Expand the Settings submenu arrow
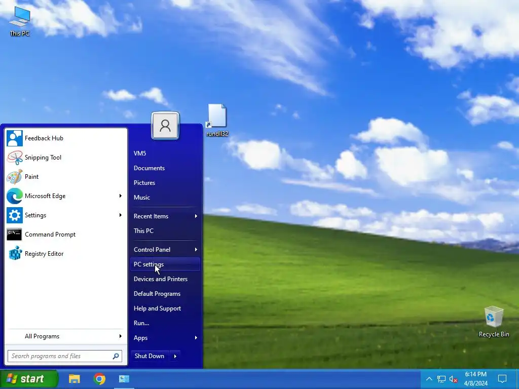Viewport: 519px width, 389px height. tap(121, 215)
